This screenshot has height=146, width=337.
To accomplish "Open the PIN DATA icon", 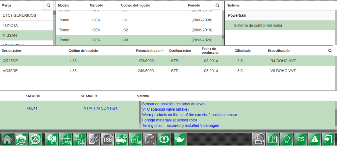I will [79, 139].
